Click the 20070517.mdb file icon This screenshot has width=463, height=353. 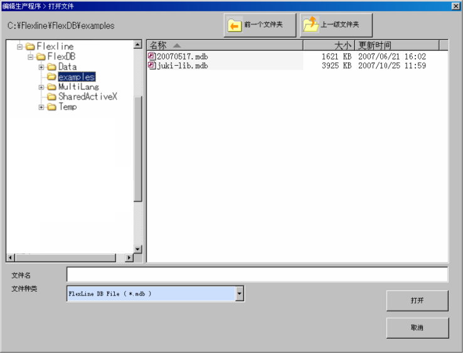[x=152, y=56]
